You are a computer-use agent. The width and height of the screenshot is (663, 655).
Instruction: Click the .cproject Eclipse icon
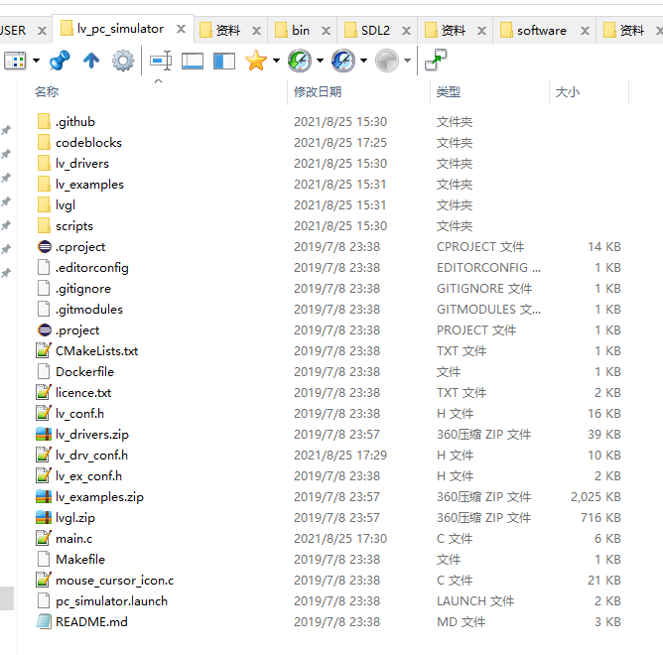pos(44,246)
